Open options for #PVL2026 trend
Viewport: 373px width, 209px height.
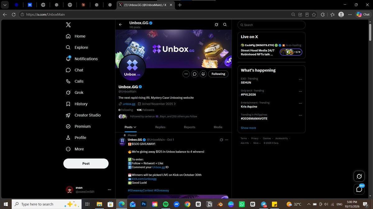300,91
